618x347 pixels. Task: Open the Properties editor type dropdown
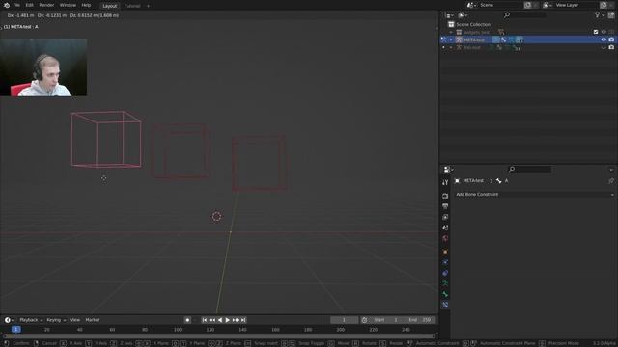coord(448,170)
